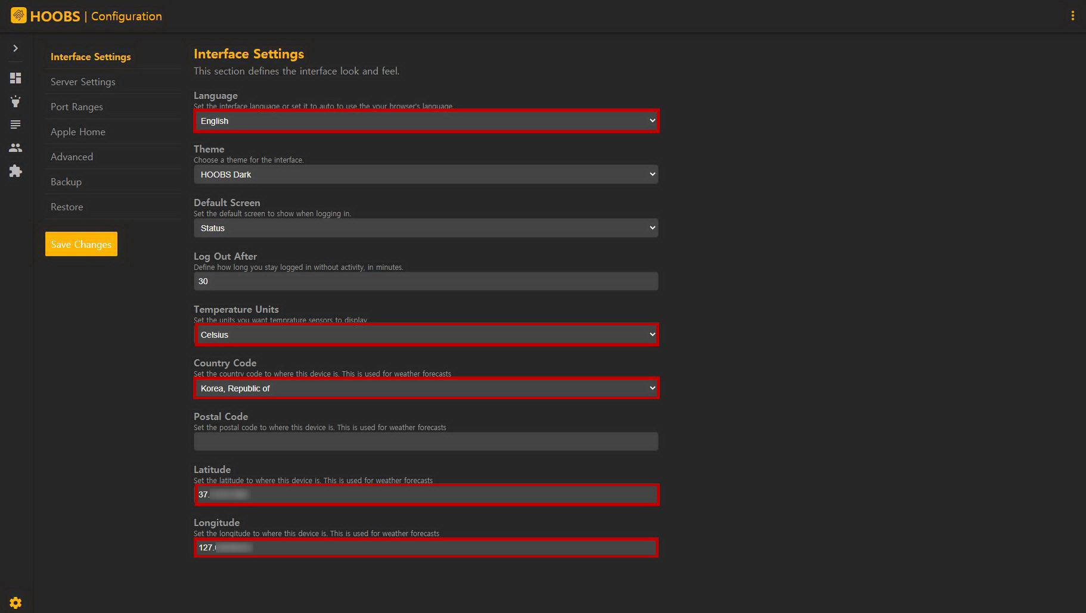
Task: Expand the sidebar with the chevron arrow
Action: pos(15,48)
